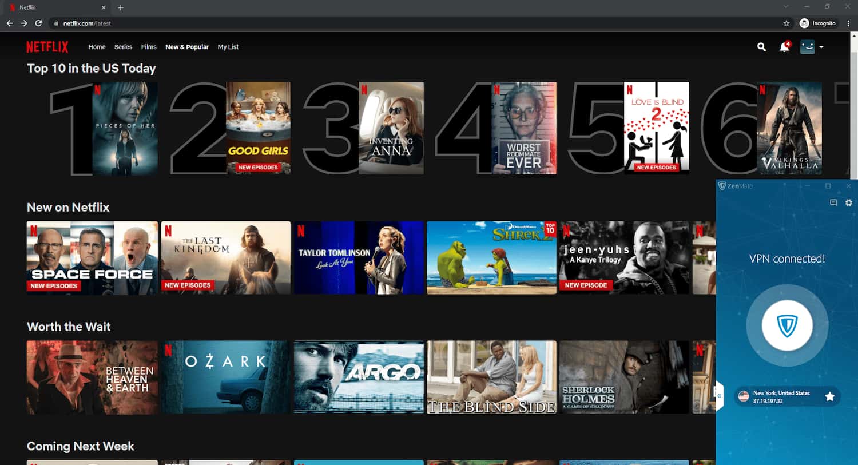Open Pieces of Her poster

coord(125,128)
